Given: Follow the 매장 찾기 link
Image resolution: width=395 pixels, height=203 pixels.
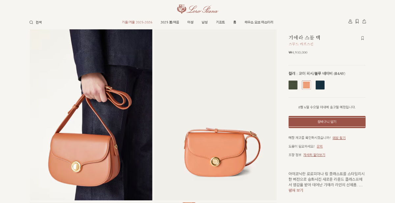Looking at the screenshot, I should 339,138.
